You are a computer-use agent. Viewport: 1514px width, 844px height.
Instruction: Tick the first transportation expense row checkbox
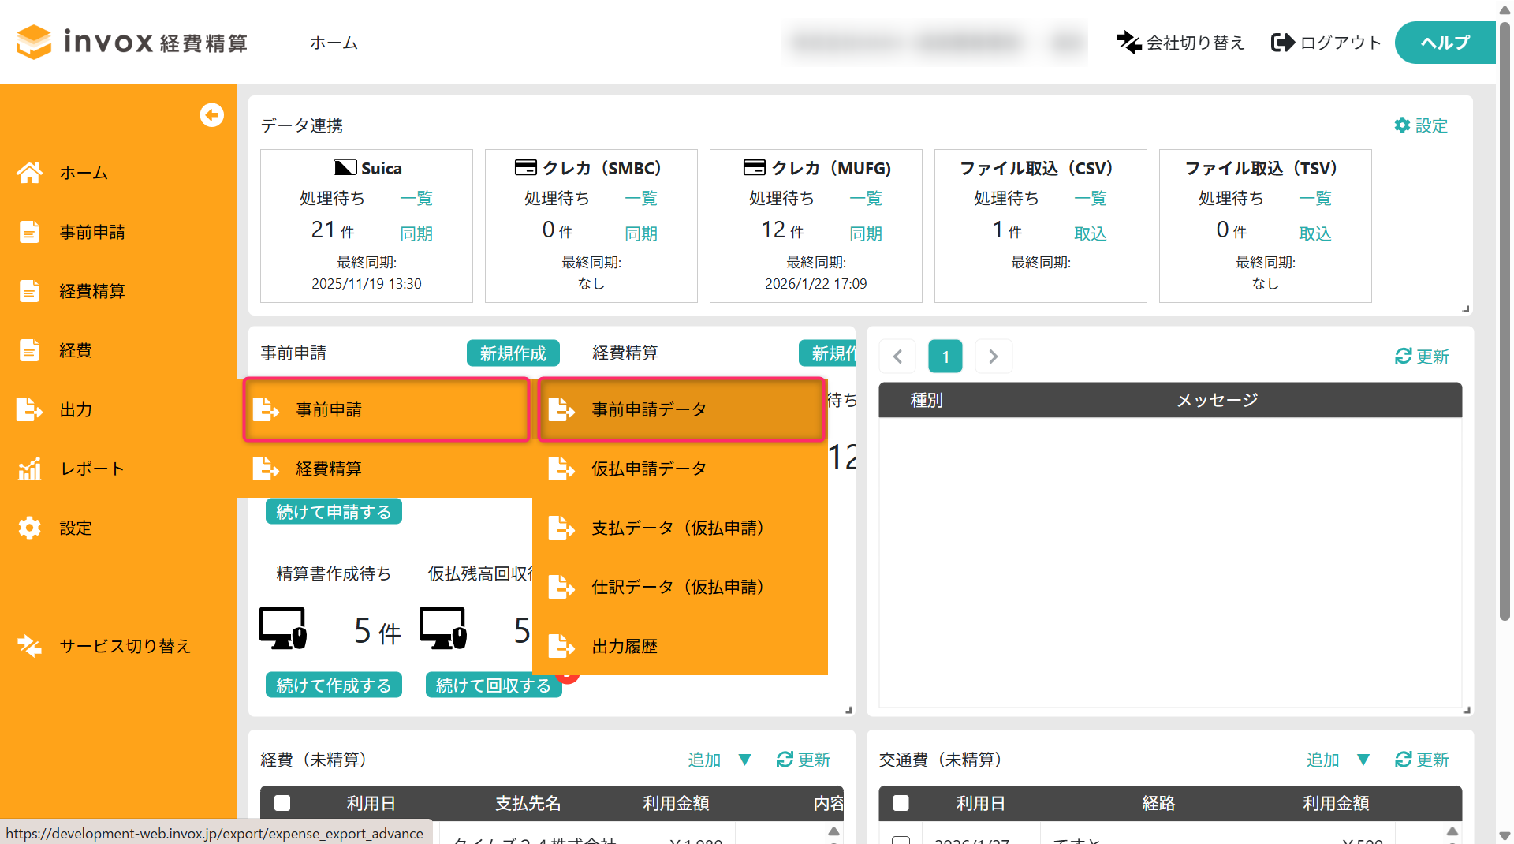point(901,840)
